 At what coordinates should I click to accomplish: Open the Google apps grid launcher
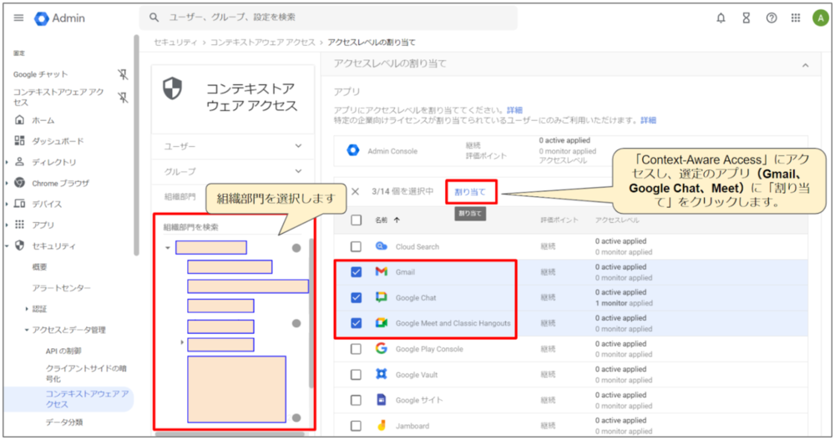[x=796, y=18]
